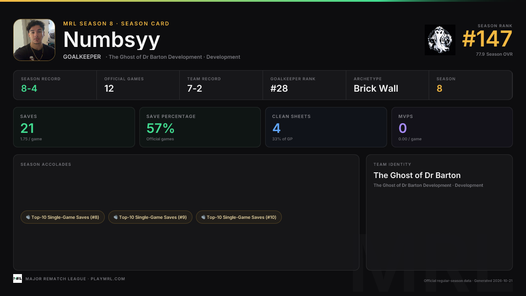Viewport: 526px width, 296px height.
Task: Click the "SEASON RECORD" column label
Action: click(41, 79)
